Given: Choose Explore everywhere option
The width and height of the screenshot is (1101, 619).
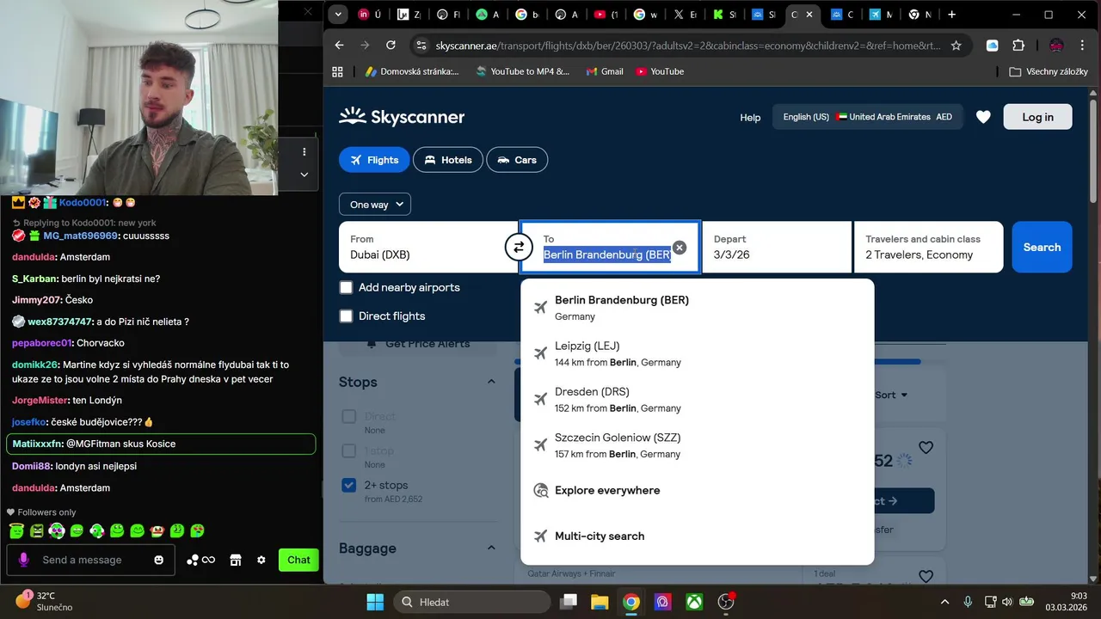Looking at the screenshot, I should click(x=697, y=490).
